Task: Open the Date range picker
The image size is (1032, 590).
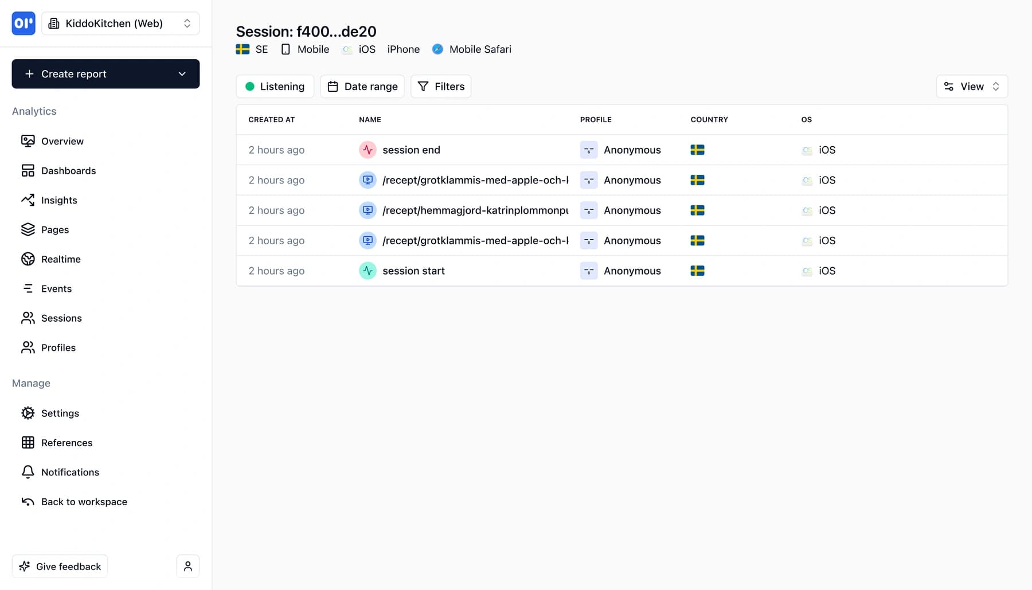Action: tap(362, 86)
